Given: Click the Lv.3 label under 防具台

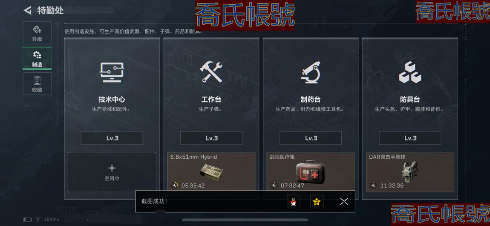Looking at the screenshot, I should 410,138.
